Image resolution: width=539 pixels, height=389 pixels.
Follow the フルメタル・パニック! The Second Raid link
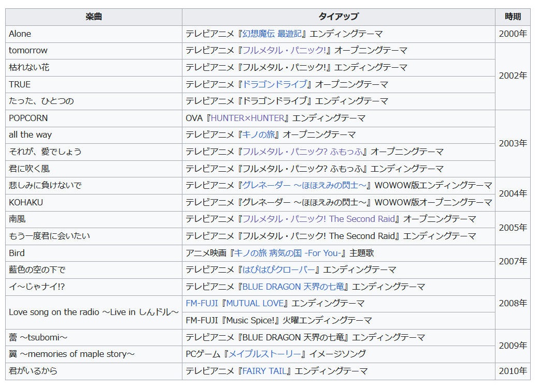[x=319, y=219]
